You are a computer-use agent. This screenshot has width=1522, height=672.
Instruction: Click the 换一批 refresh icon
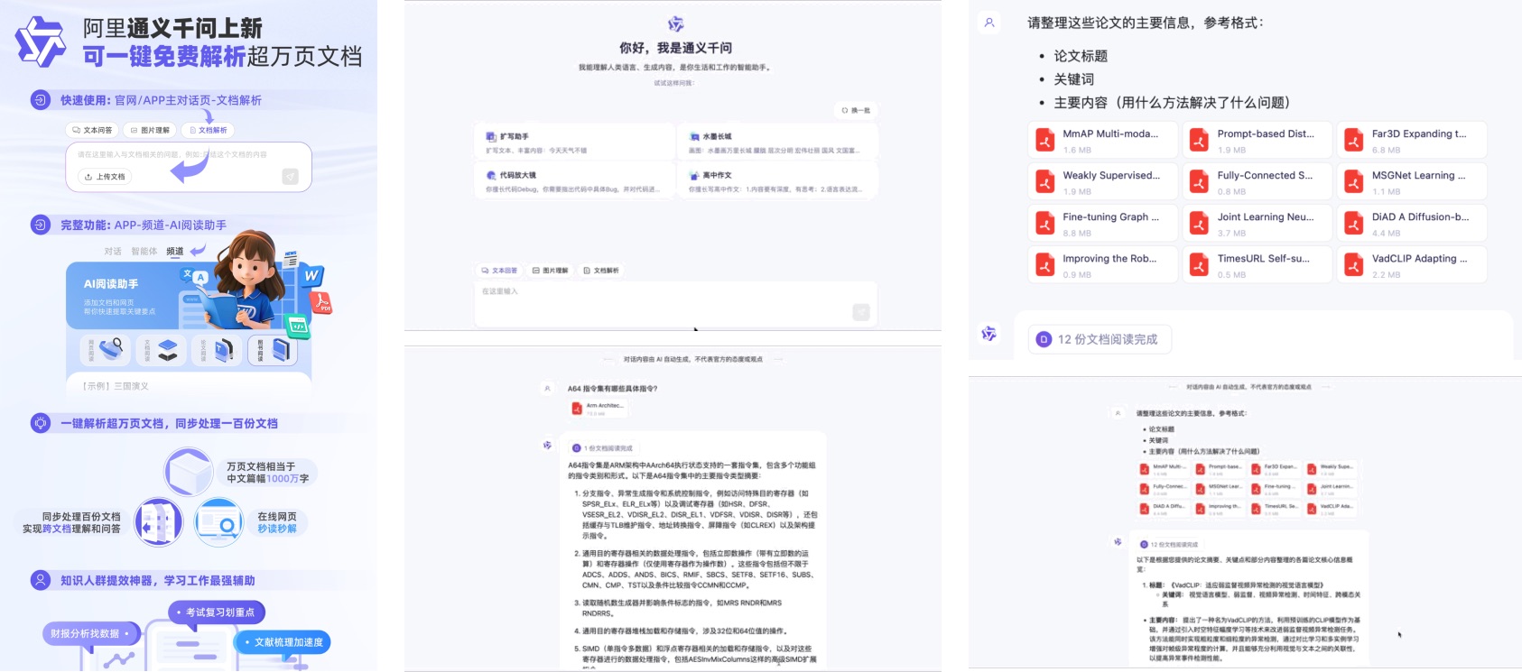[845, 110]
